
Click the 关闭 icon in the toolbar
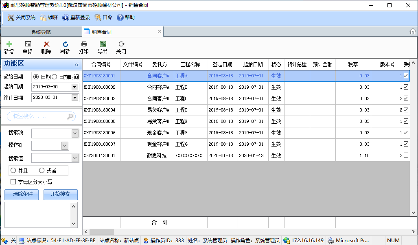tap(121, 44)
